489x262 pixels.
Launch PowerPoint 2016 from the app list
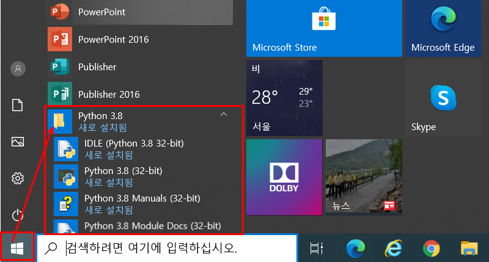pos(140,39)
